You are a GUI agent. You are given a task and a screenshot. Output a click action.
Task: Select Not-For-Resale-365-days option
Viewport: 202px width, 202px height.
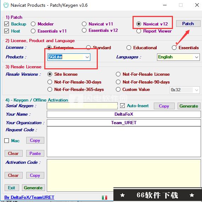coord(50,90)
